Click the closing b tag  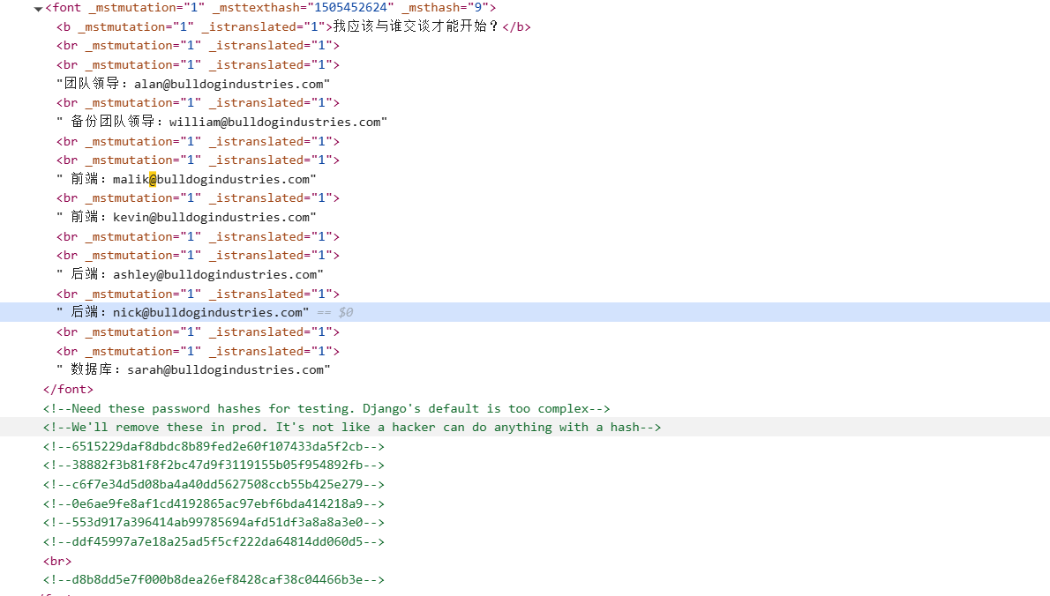coord(516,26)
